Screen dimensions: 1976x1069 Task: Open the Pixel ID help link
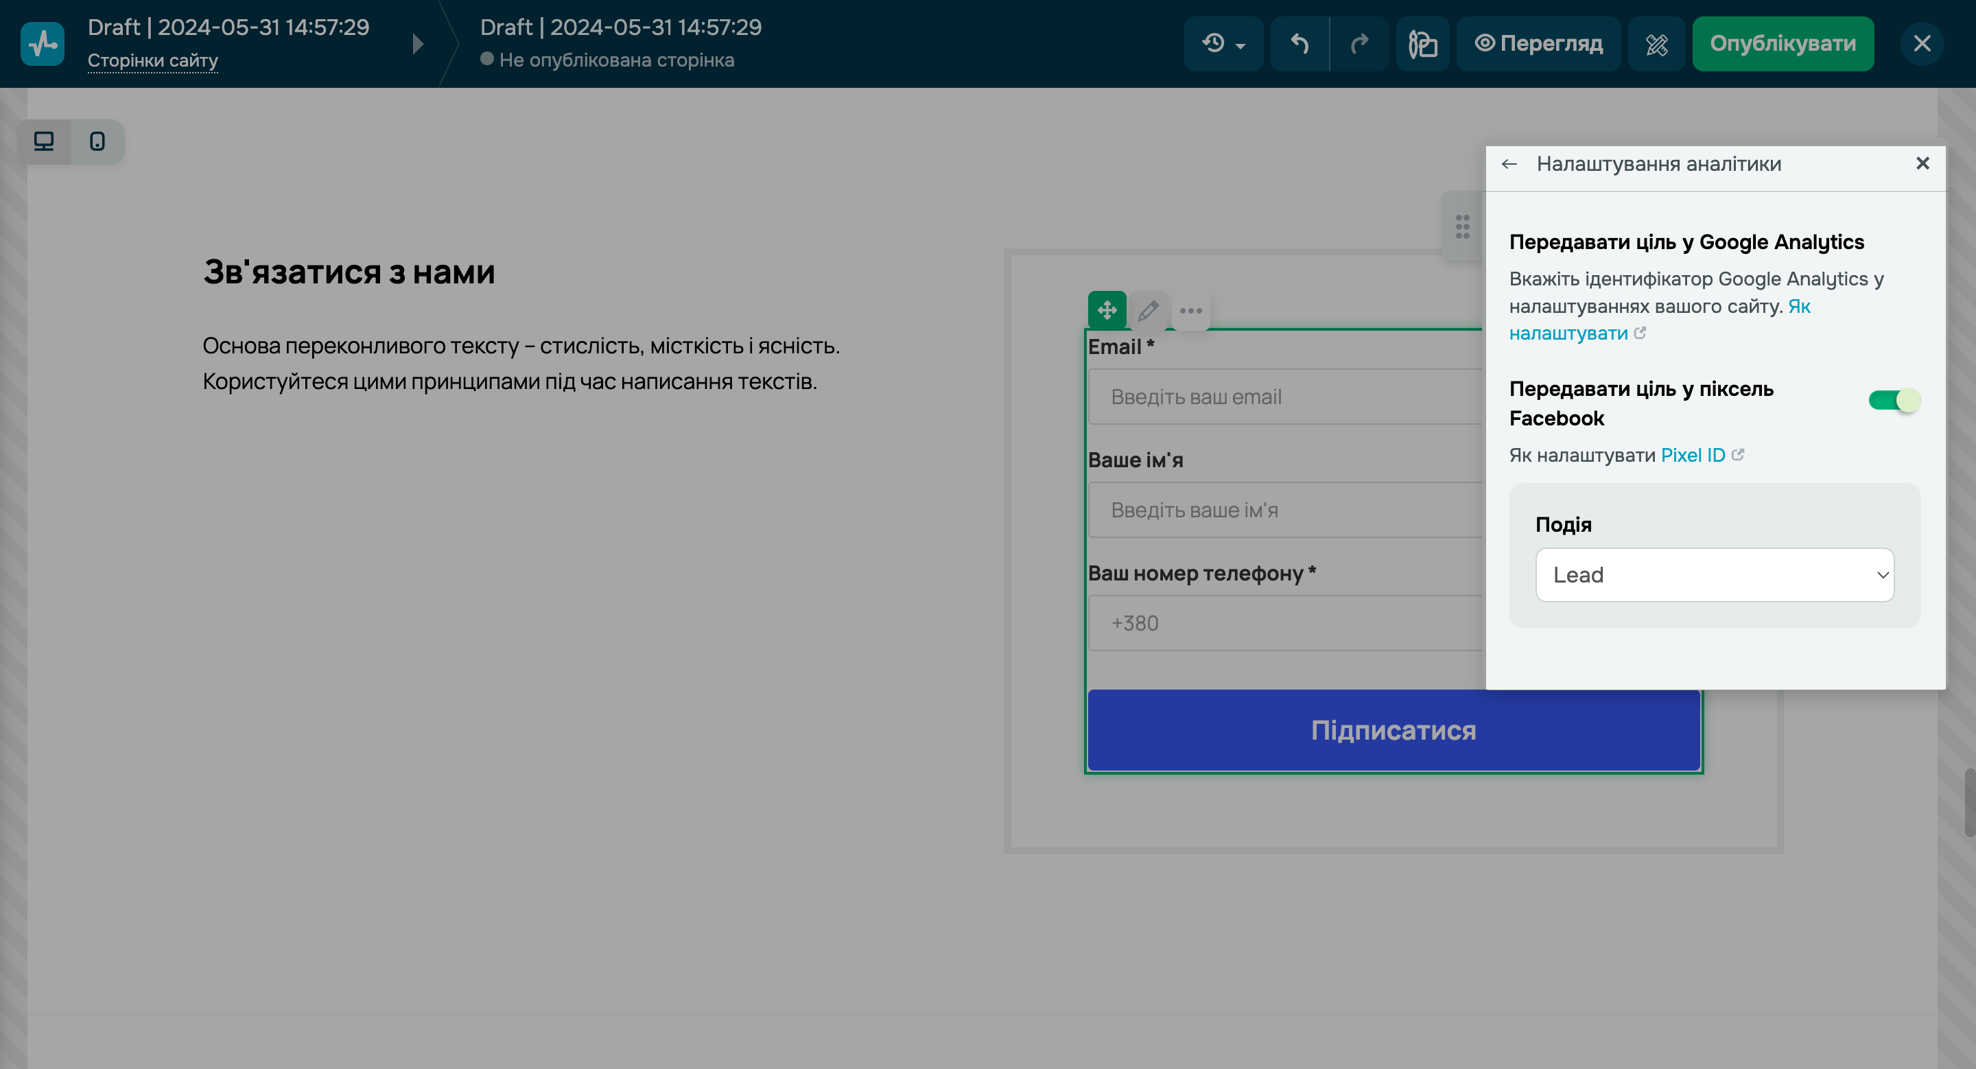(x=1692, y=455)
